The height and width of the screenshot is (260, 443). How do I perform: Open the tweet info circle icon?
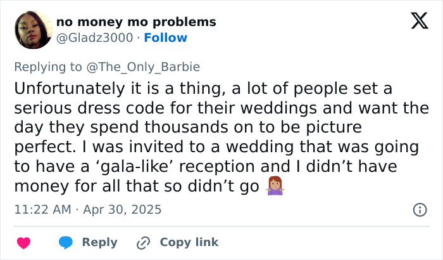419,209
